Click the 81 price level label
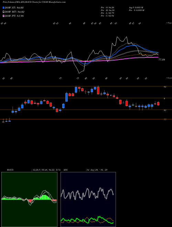 165,110
